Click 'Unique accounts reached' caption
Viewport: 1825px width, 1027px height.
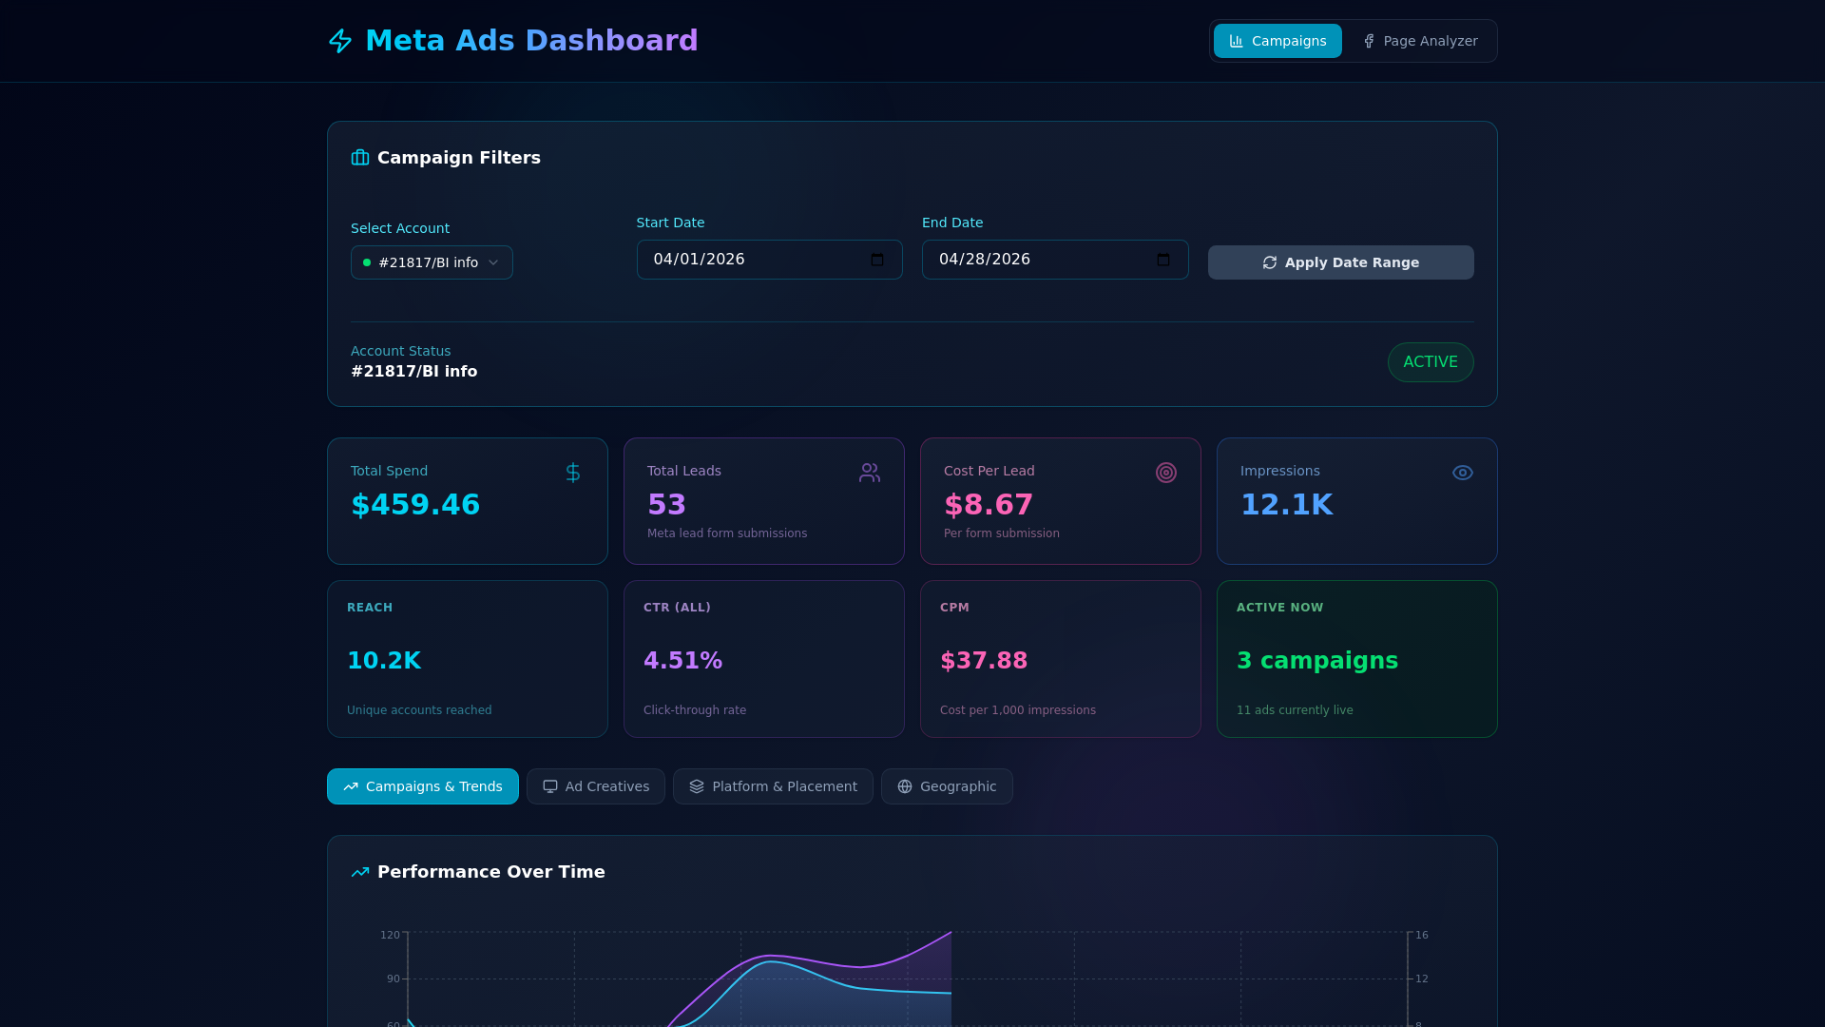click(419, 710)
